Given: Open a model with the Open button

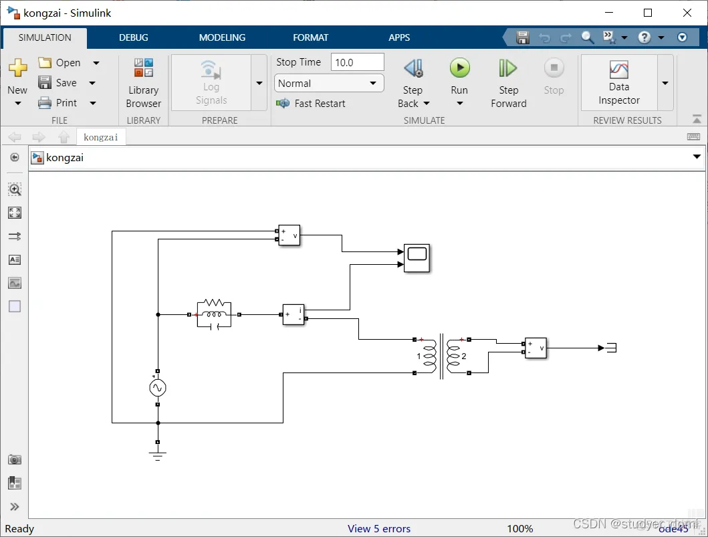Looking at the screenshot, I should pos(60,63).
